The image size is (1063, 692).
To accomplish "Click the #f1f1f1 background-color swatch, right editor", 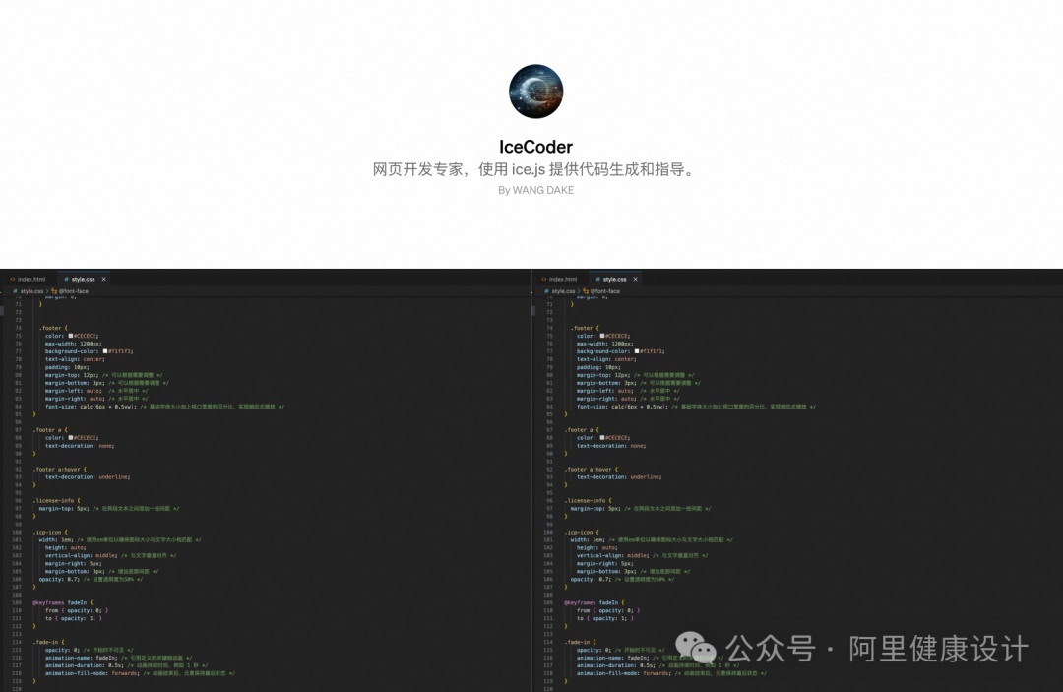I will (639, 351).
